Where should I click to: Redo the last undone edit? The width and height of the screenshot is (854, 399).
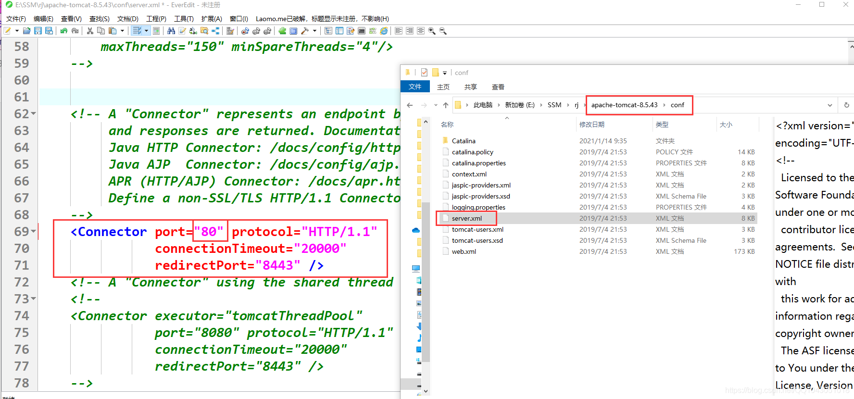pos(75,31)
